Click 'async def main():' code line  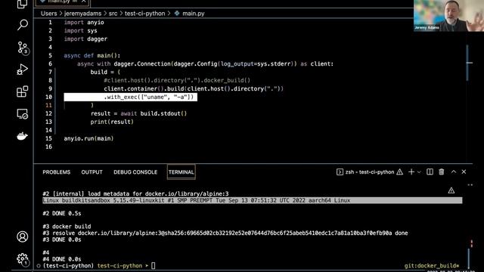pyautogui.click(x=92, y=55)
